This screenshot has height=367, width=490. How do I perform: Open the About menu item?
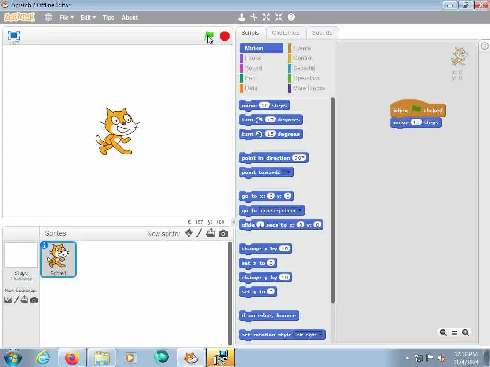click(130, 18)
